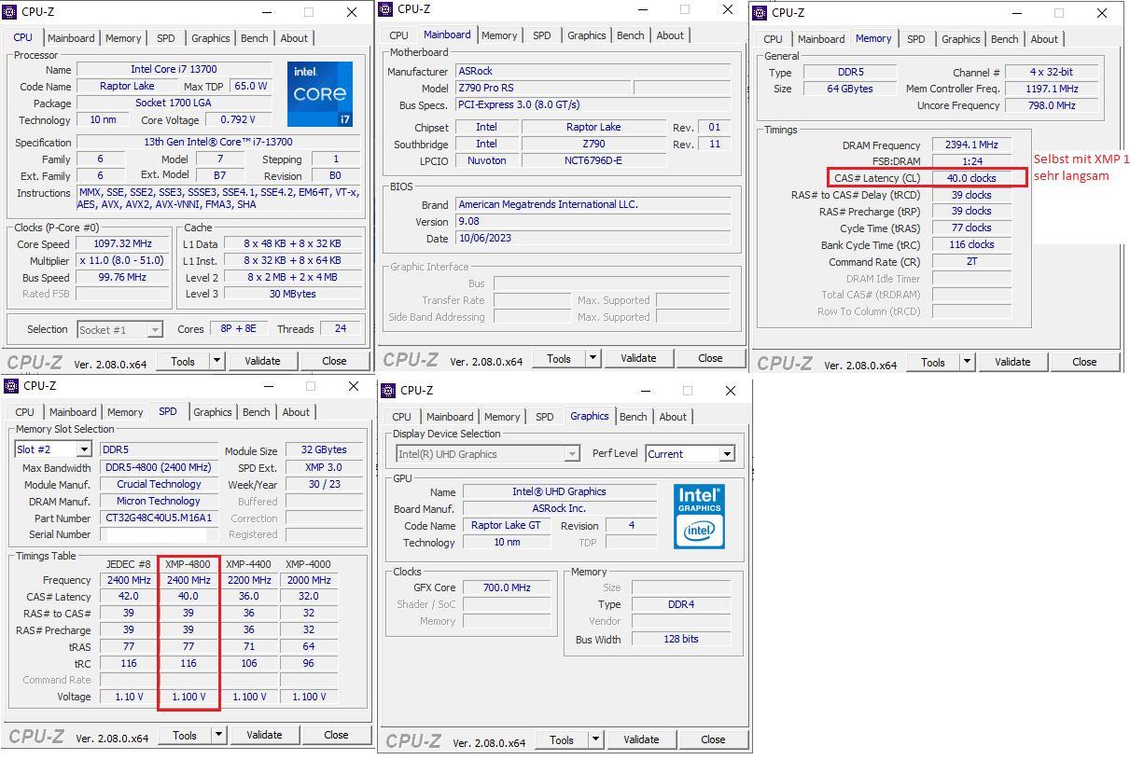
Task: Open Tools dropdown arrow in SPD window
Action: coord(218,735)
